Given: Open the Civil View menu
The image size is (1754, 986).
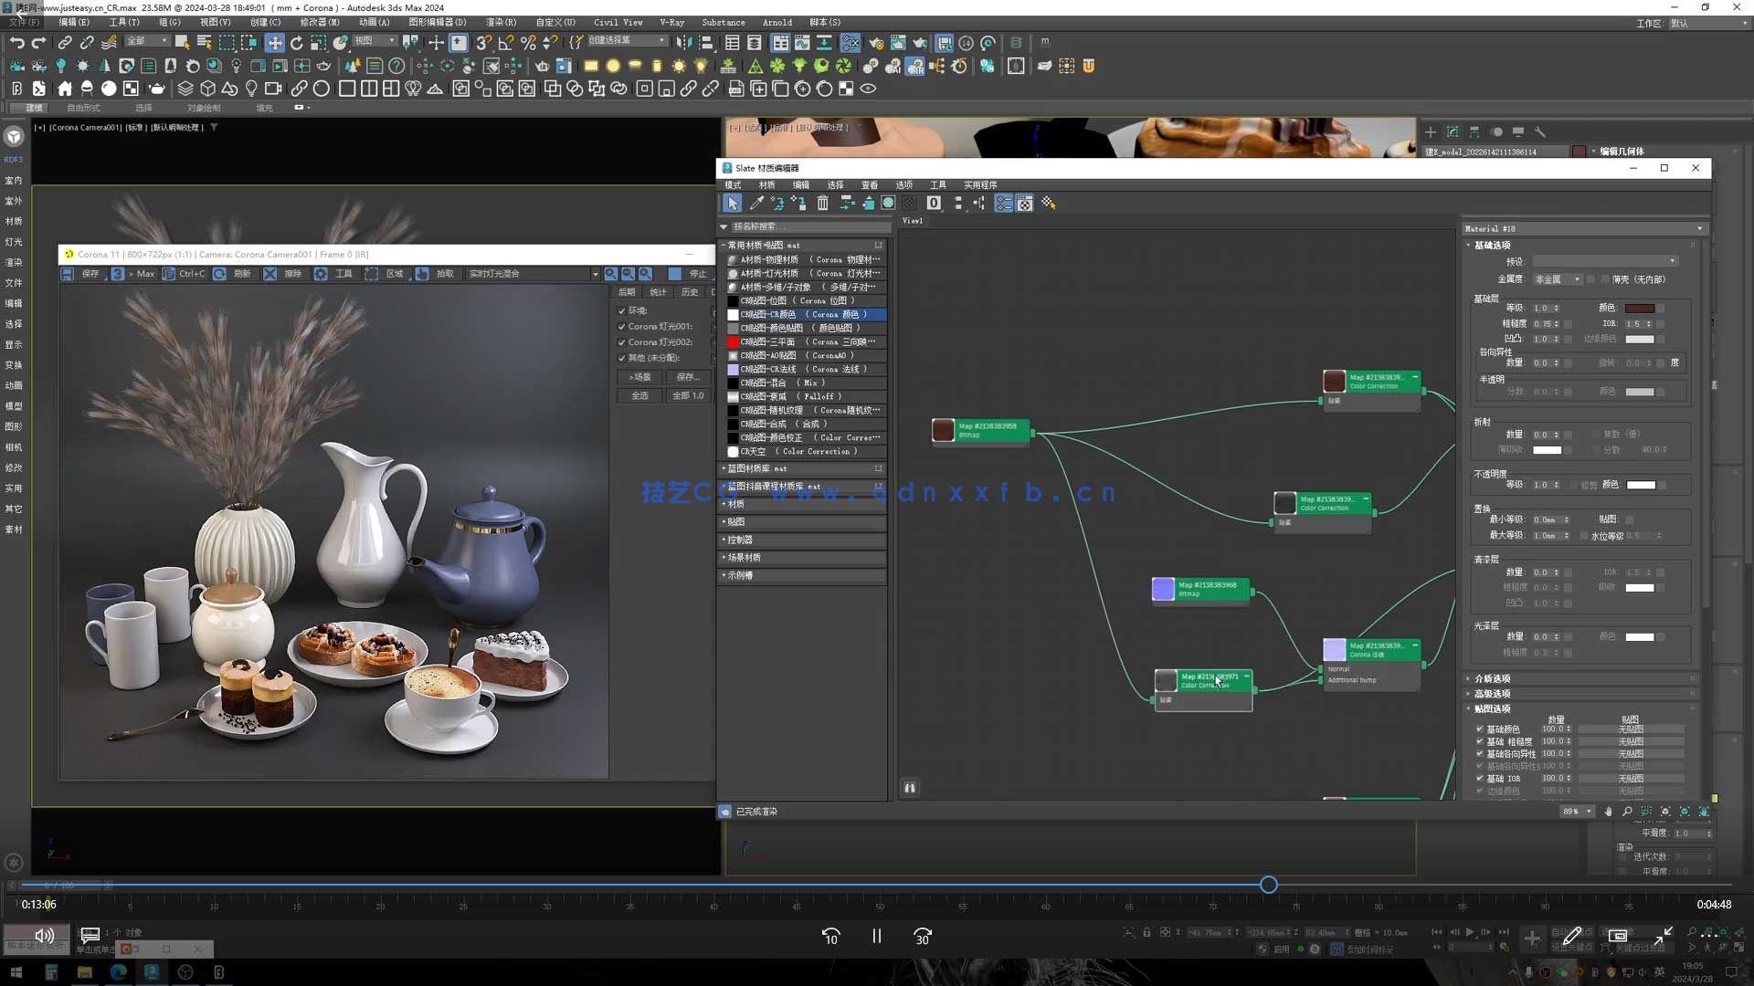Looking at the screenshot, I should click(x=618, y=22).
